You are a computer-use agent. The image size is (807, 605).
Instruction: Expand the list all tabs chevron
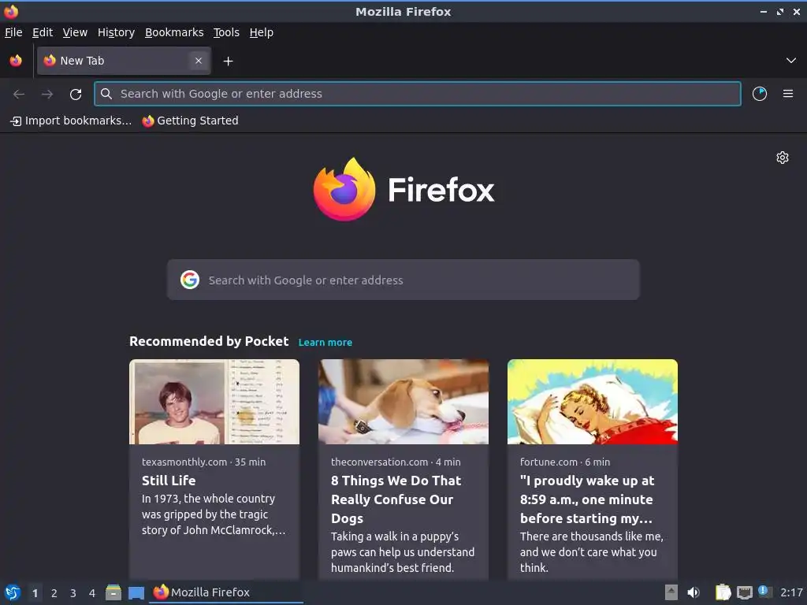(790, 61)
